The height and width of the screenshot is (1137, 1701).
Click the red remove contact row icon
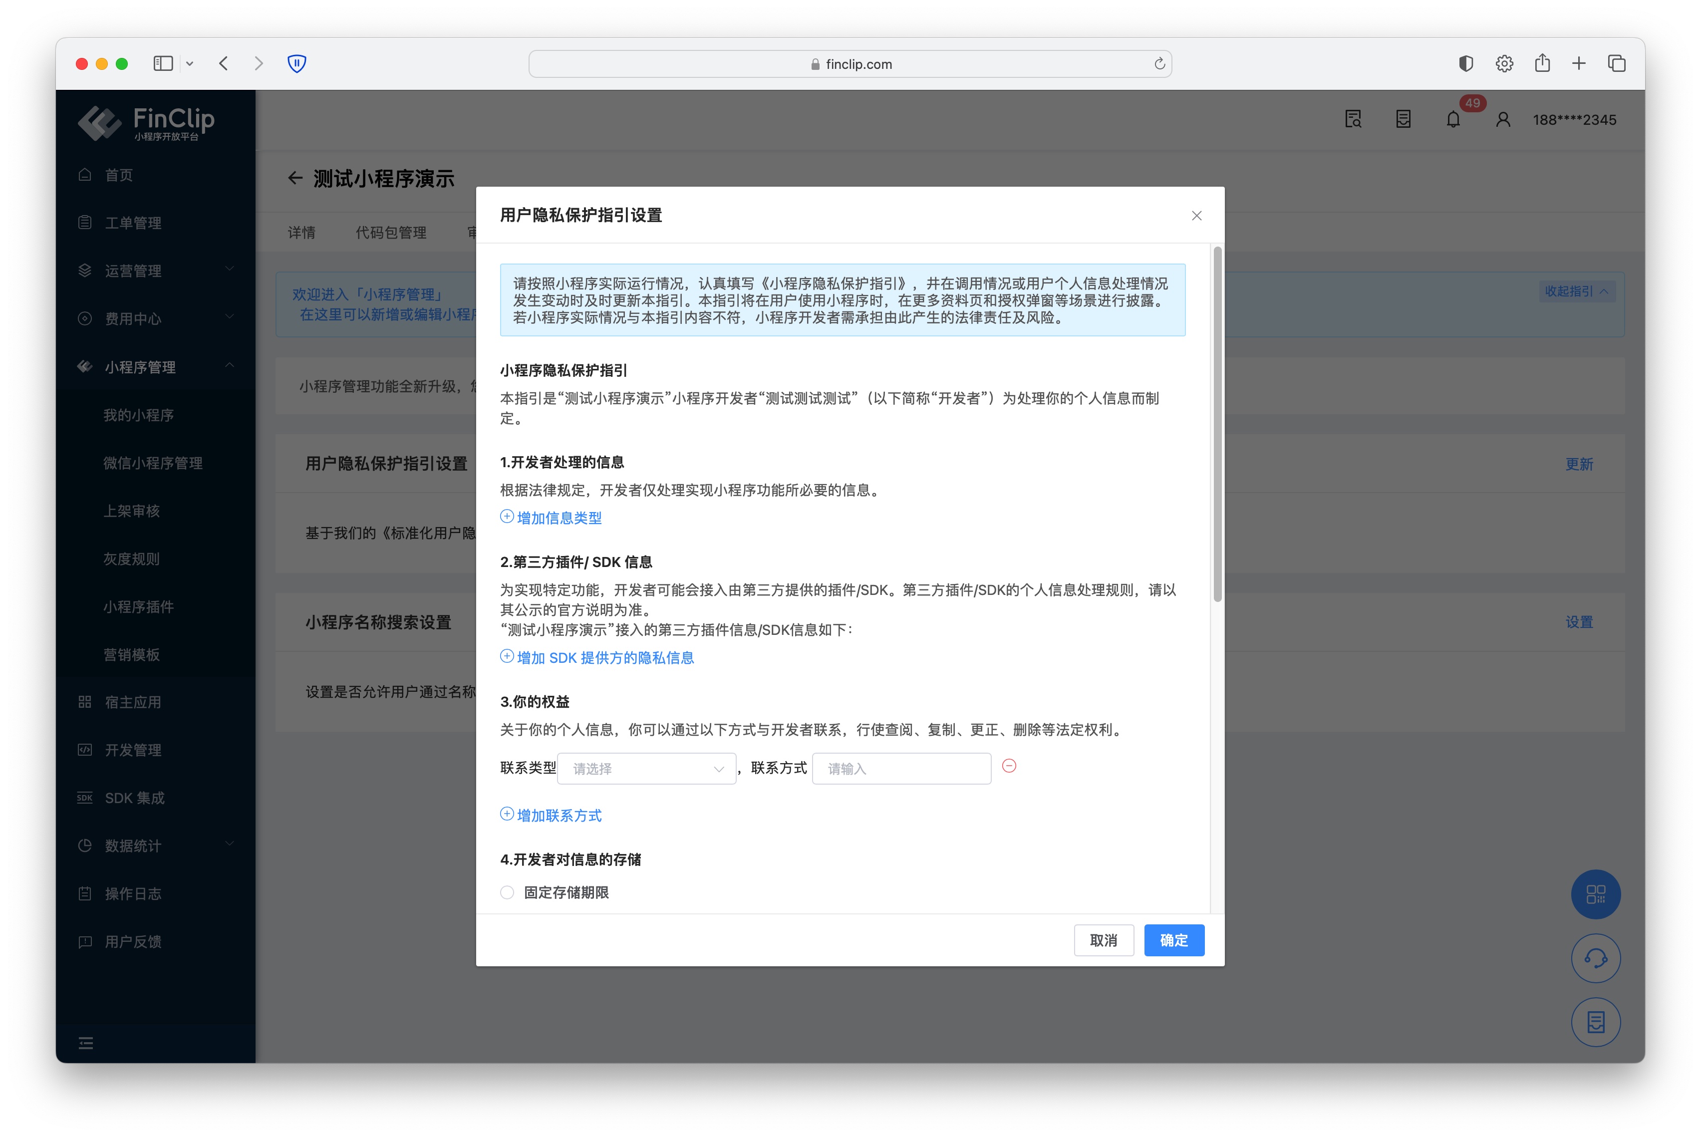coord(1009,767)
